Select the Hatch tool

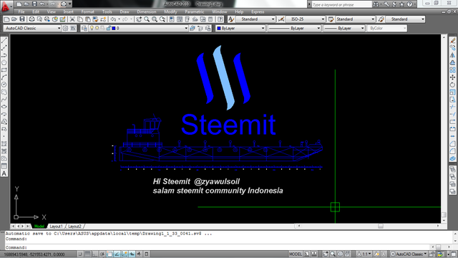tap(4, 143)
